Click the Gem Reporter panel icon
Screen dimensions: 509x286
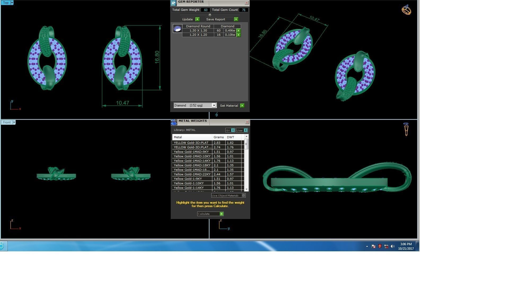click(x=173, y=3)
